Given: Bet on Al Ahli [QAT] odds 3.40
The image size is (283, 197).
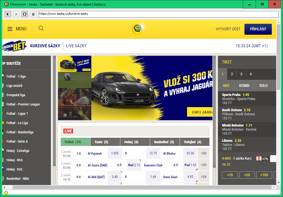Looking at the screenshot, I should (x=115, y=177).
